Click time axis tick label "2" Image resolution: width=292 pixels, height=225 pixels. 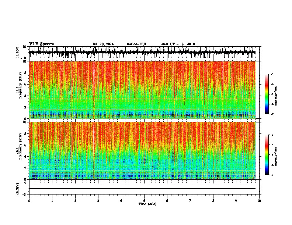(x=75, y=201)
